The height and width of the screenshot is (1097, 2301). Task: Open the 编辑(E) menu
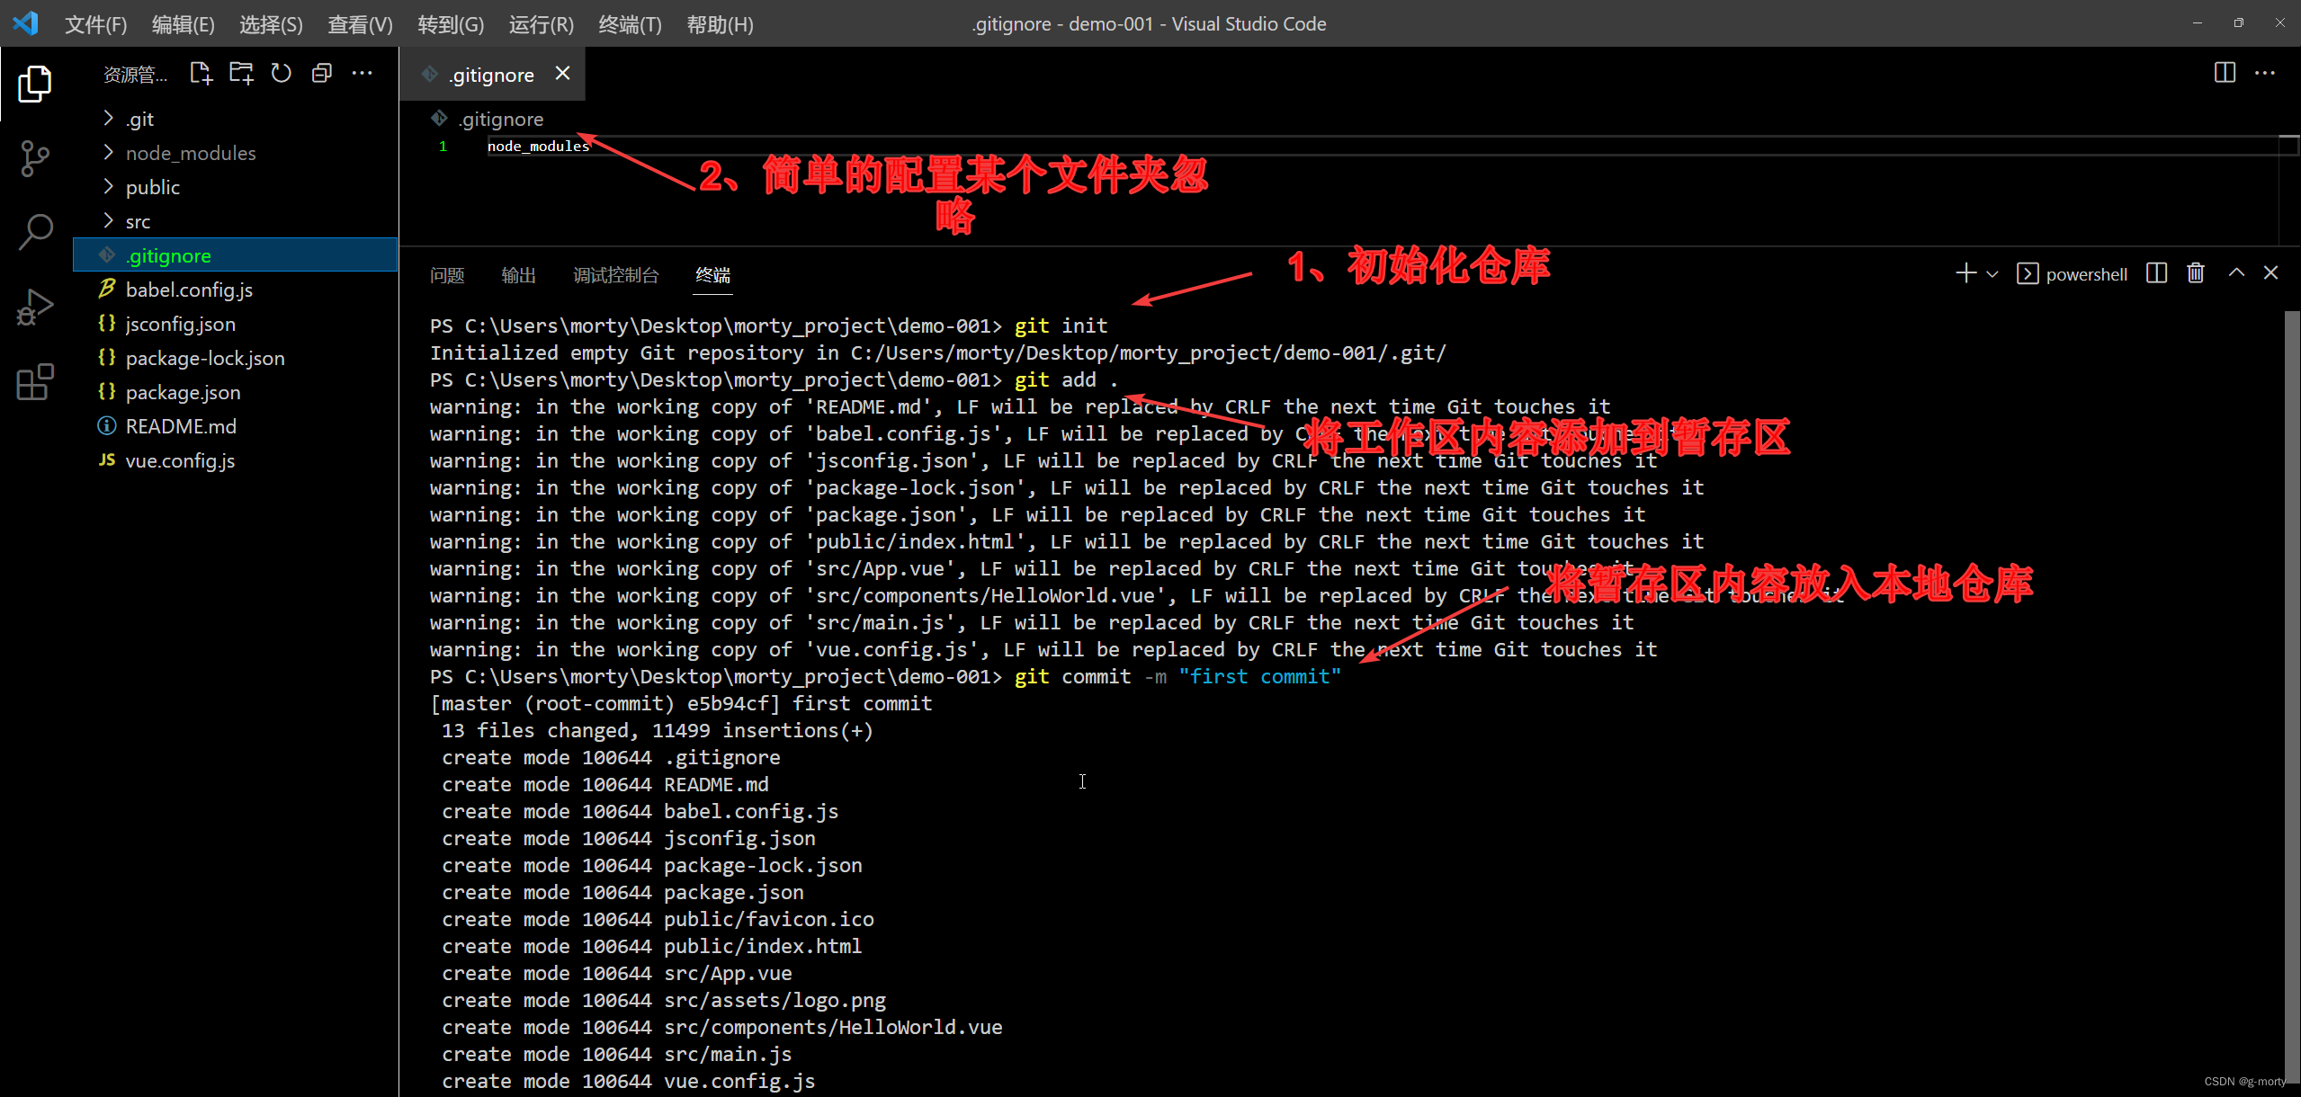coord(184,24)
